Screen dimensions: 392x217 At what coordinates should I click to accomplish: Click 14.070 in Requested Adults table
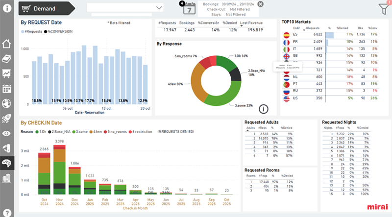264,138
